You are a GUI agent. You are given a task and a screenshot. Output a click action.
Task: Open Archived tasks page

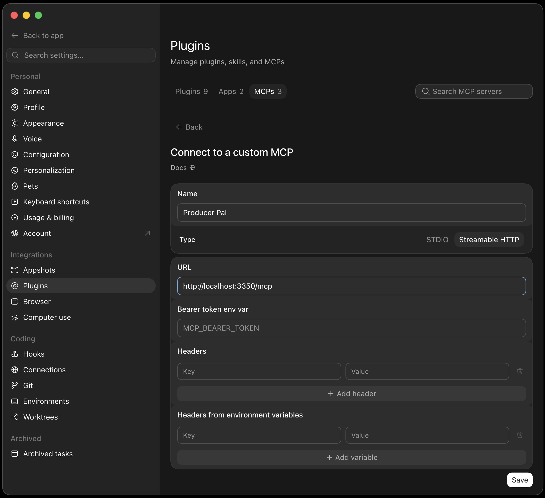click(x=81, y=454)
